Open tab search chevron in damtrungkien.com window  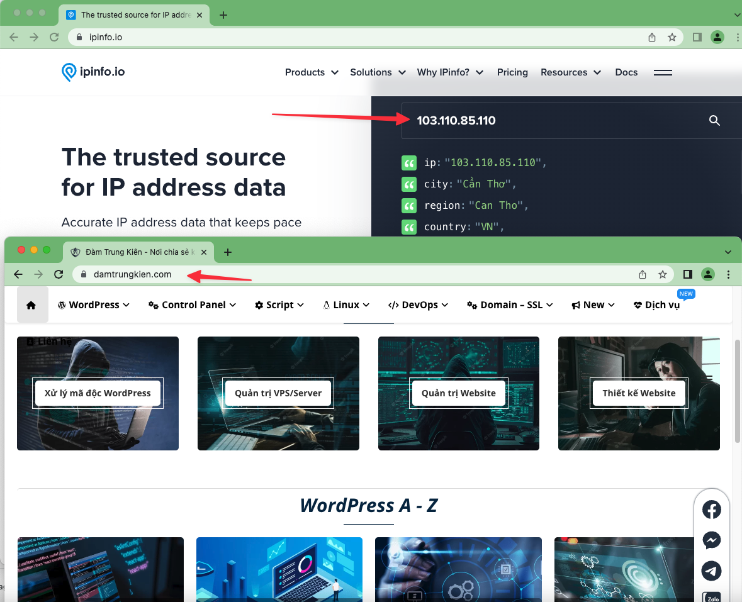pyautogui.click(x=728, y=252)
